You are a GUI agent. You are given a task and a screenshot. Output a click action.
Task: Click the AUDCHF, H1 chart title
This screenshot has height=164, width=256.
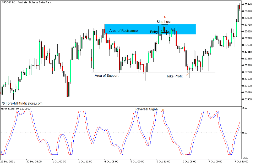point(26,2)
